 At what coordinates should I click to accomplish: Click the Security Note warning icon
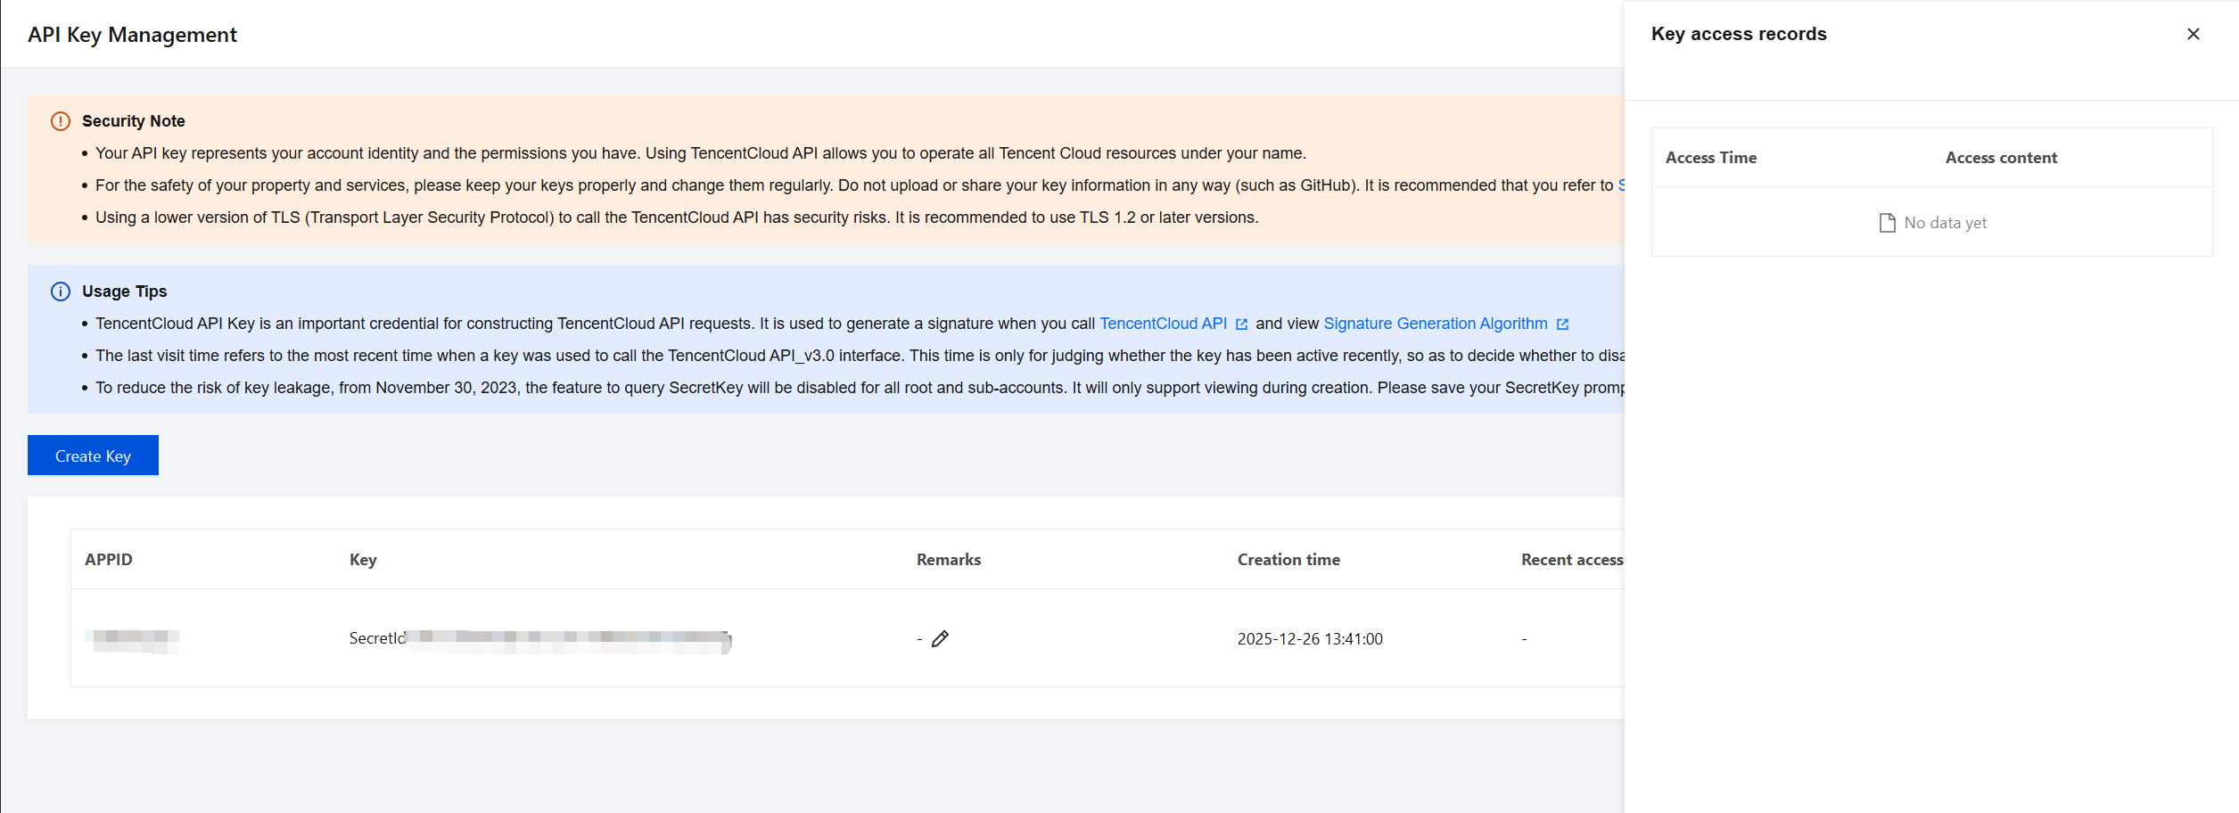[x=61, y=121]
